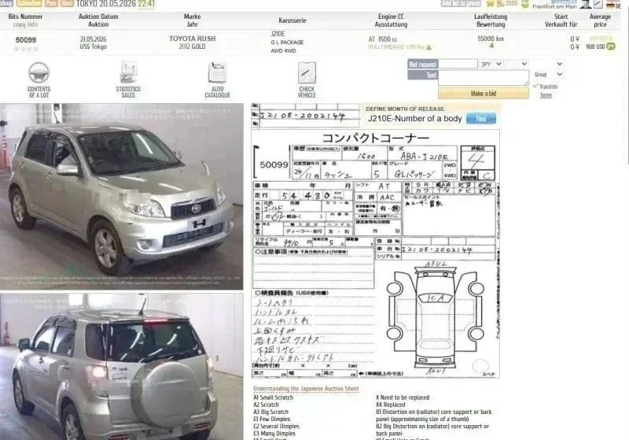This screenshot has height=440, width=629.
Task: Open Statistics Sales icon
Action: [x=128, y=72]
